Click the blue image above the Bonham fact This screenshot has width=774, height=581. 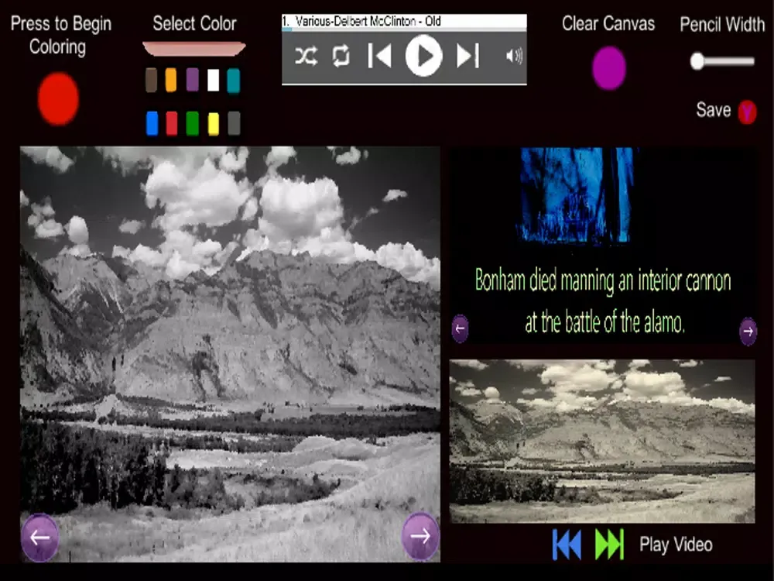point(577,195)
